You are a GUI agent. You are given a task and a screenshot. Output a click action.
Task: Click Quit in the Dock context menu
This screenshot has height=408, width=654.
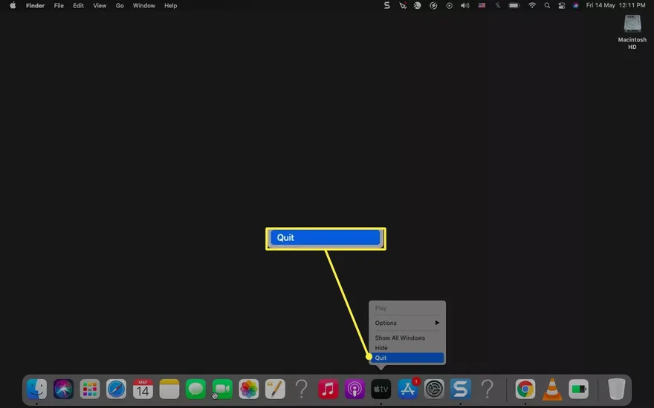coord(406,358)
